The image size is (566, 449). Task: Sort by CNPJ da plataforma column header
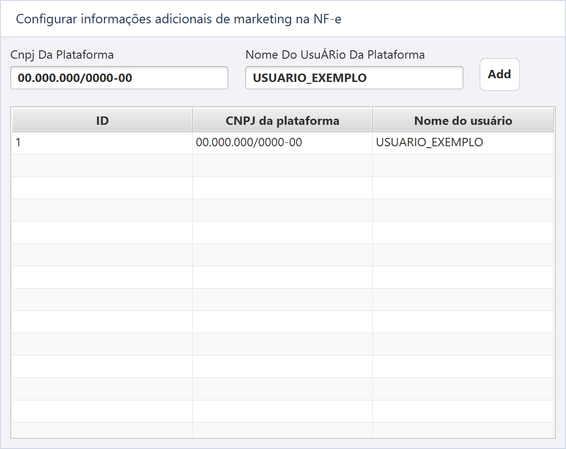[283, 121]
